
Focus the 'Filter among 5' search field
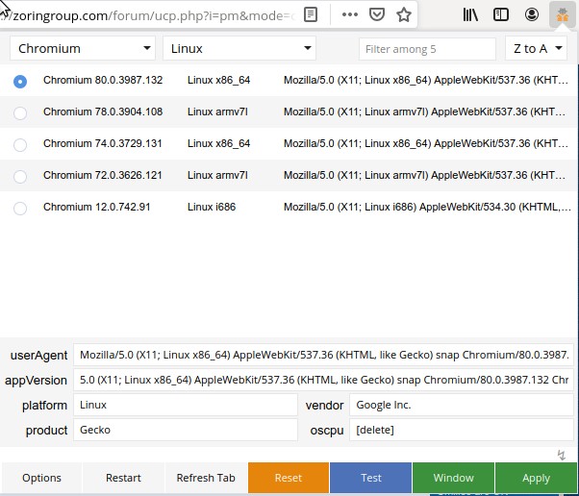click(426, 49)
